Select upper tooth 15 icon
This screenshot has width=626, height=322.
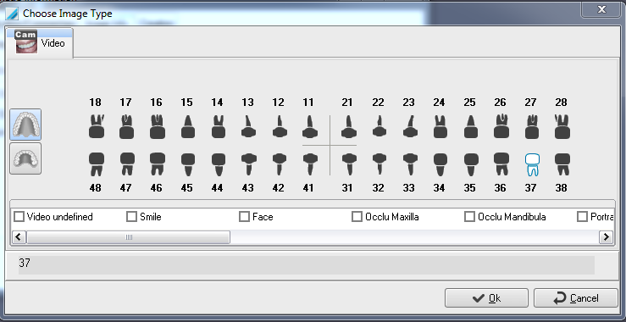tap(188, 126)
